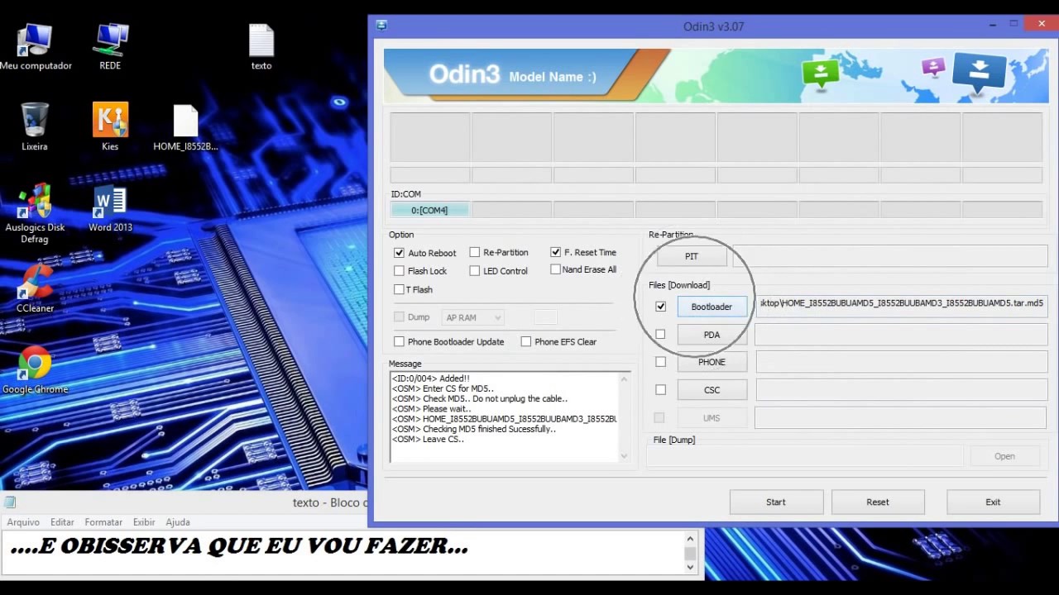This screenshot has width=1059, height=595.
Task: Click Notepad scrollbar up arrow
Action: coord(691,537)
